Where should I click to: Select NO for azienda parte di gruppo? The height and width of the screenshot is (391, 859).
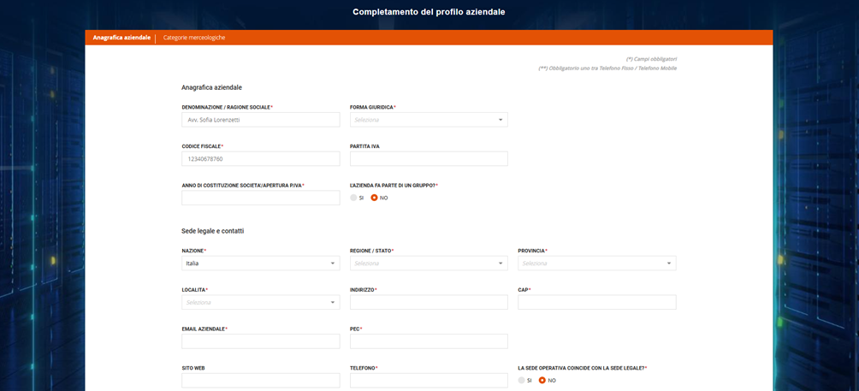[375, 198]
